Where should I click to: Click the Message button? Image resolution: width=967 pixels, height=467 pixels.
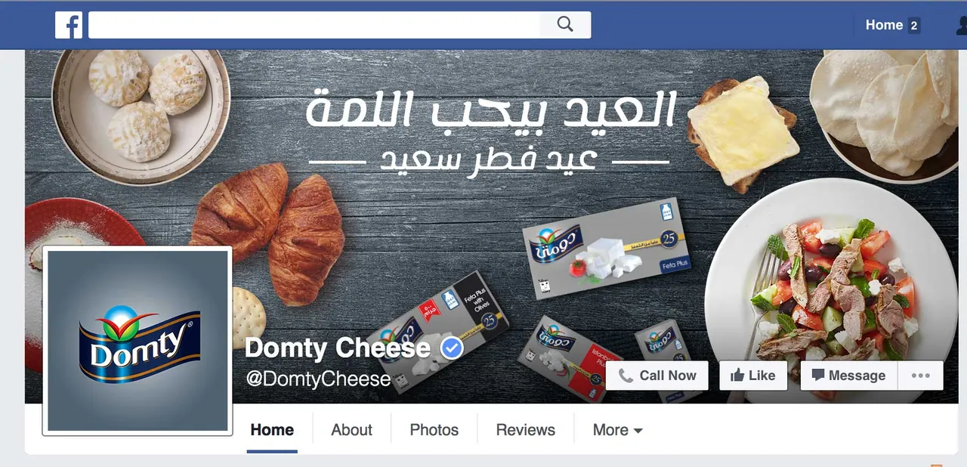(848, 376)
